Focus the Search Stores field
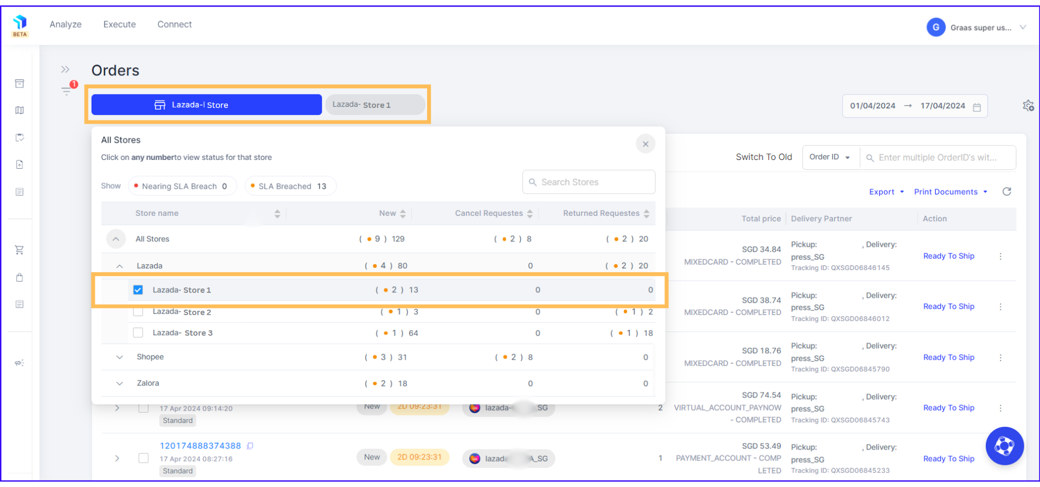Image resolution: width=1040 pixels, height=487 pixels. point(589,182)
